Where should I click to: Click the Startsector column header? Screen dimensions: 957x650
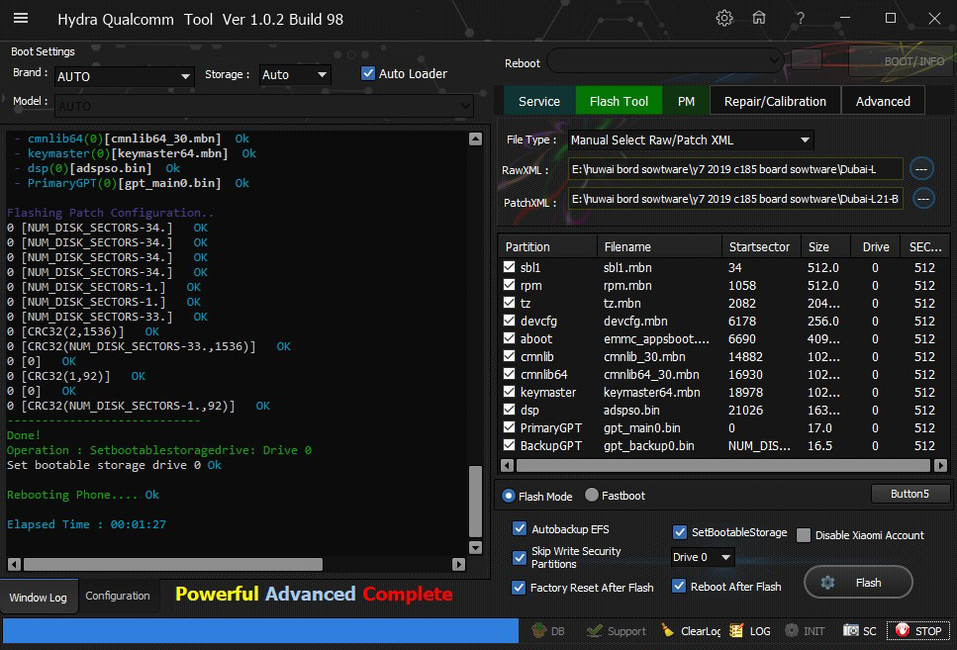click(760, 246)
